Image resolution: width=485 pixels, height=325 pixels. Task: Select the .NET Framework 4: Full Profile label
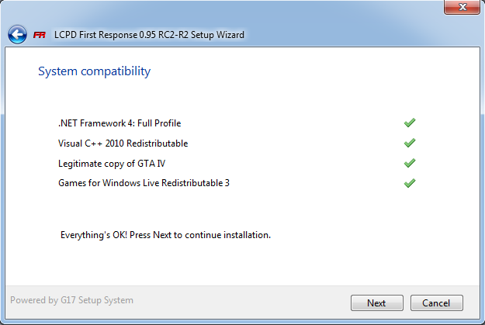120,123
